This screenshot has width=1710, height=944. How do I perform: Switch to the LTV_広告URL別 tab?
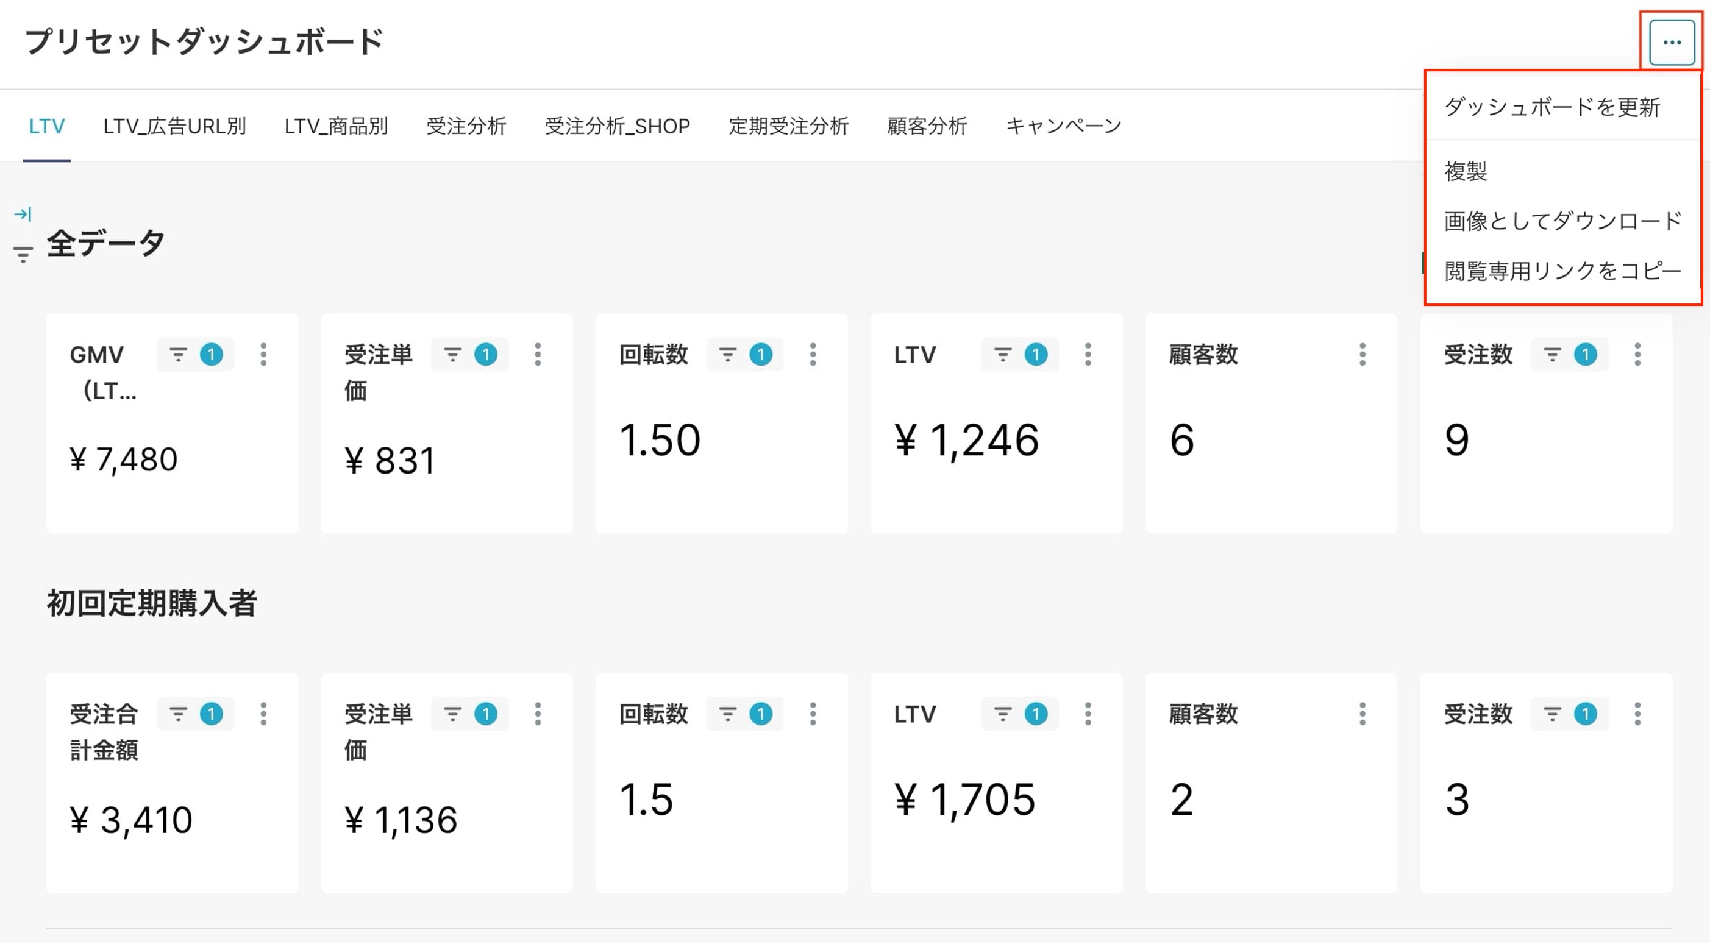(x=174, y=126)
